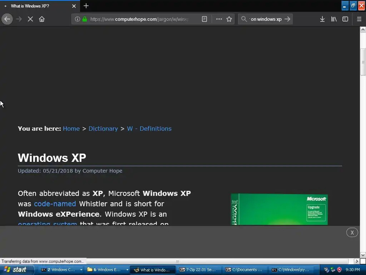Open the Home breadcrumb link

tap(71, 129)
